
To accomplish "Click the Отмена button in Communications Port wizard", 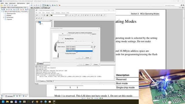I will click(96, 64).
